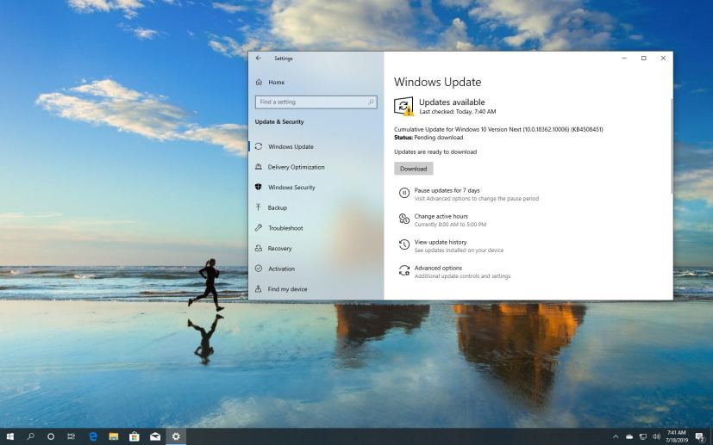Open the Backup page
This screenshot has width=713, height=445.
coord(278,208)
